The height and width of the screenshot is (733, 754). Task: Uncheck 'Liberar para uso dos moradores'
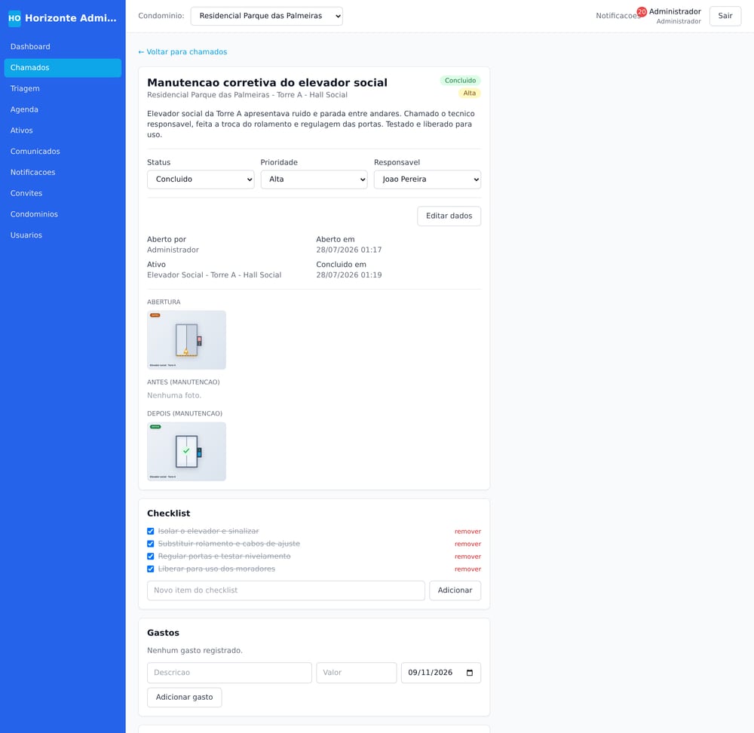151,569
